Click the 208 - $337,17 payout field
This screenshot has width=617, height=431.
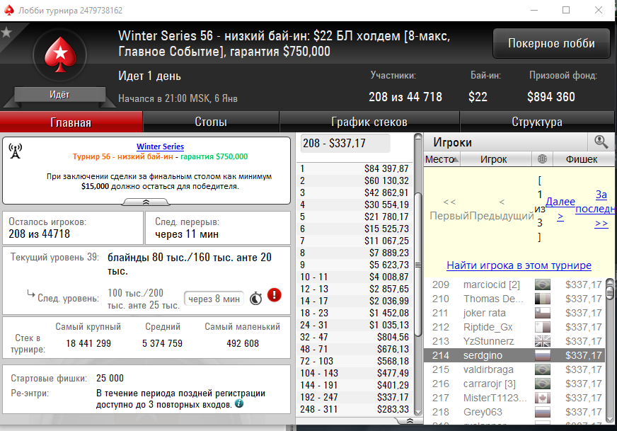pos(345,143)
